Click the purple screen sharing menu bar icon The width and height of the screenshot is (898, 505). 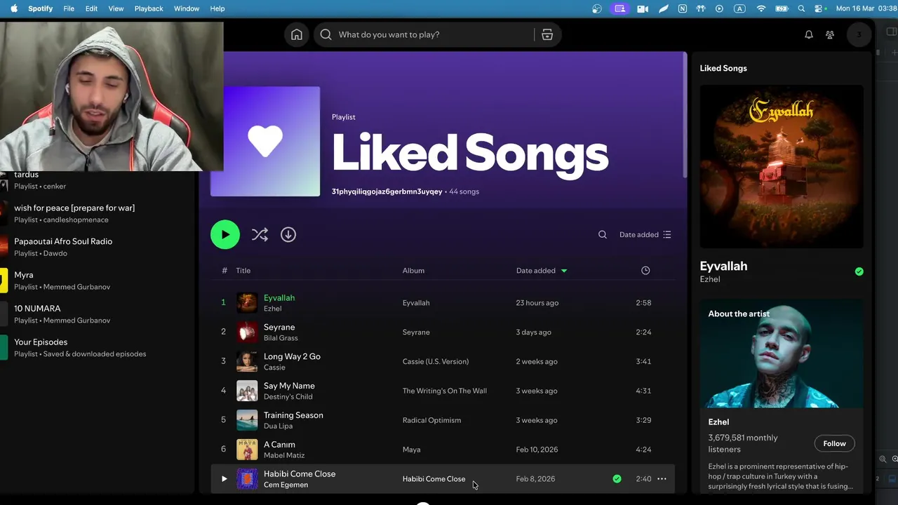[620, 8]
